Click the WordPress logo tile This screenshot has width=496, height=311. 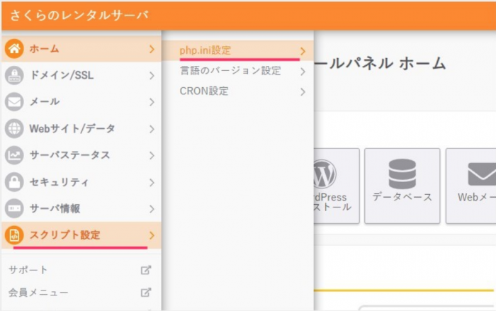[x=337, y=186]
